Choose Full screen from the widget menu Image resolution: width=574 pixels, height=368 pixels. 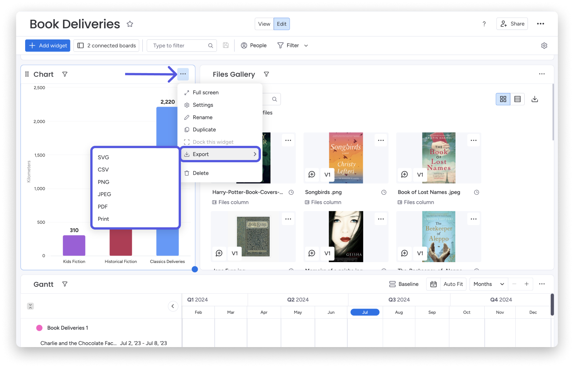(x=220, y=93)
